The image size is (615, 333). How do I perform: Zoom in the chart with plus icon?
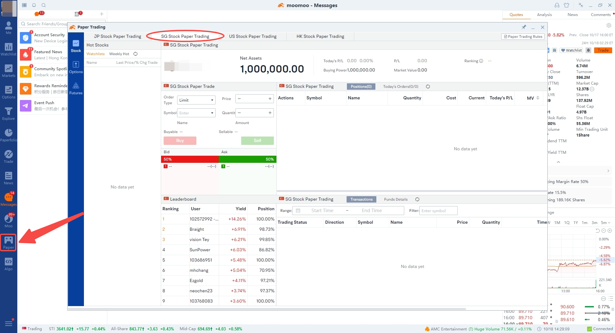coord(610,231)
